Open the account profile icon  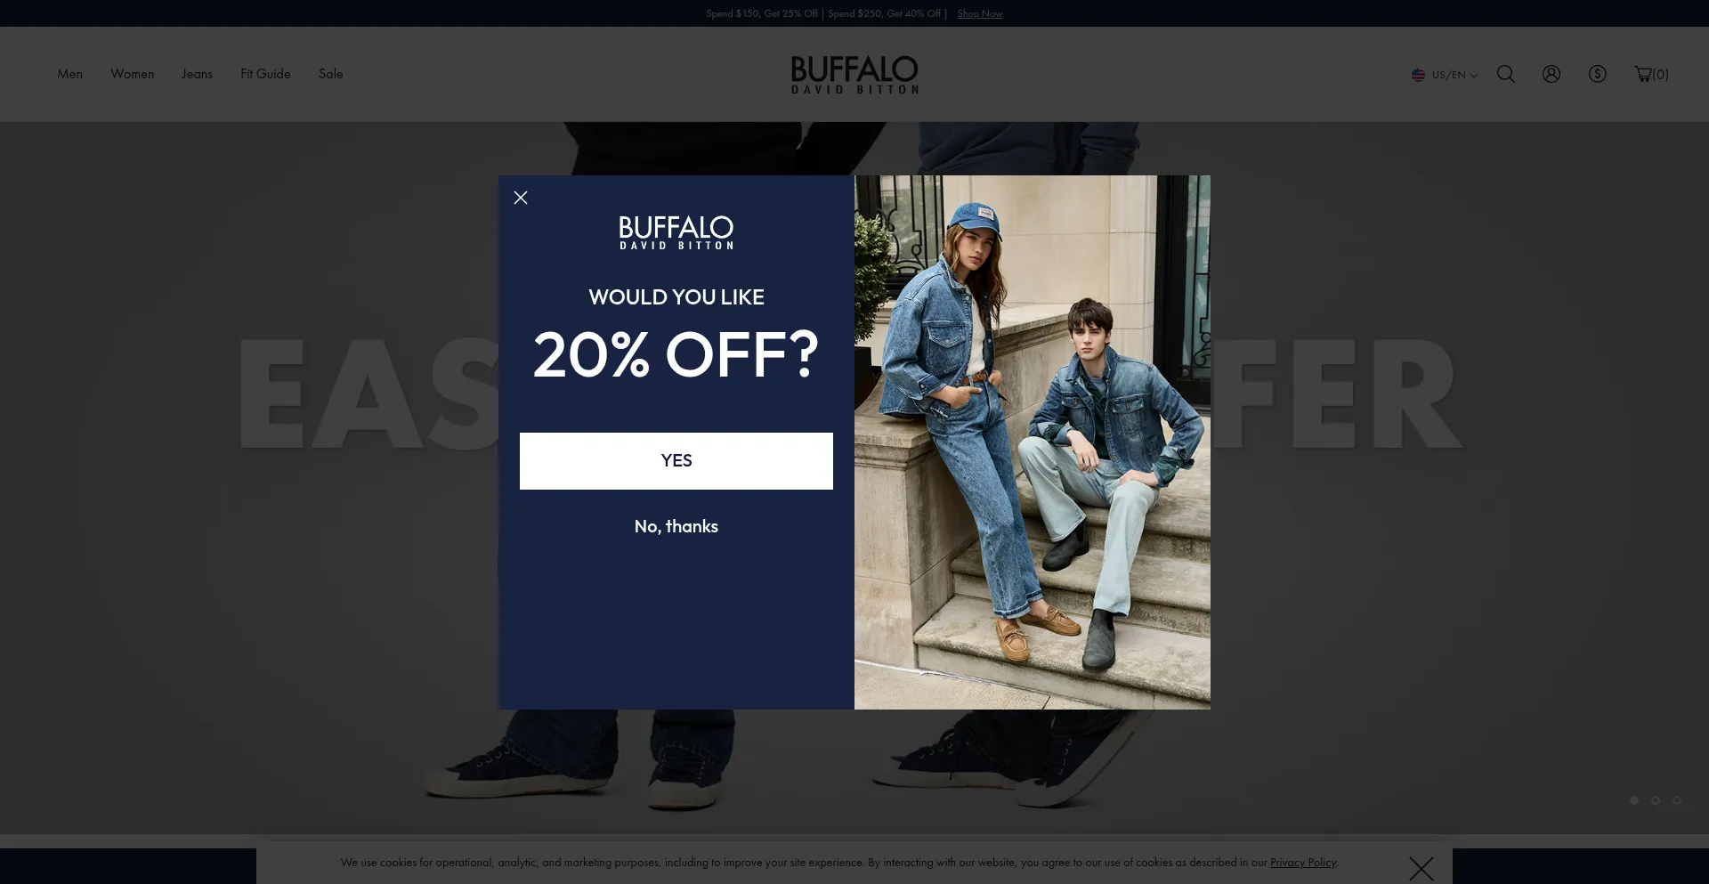click(1551, 74)
